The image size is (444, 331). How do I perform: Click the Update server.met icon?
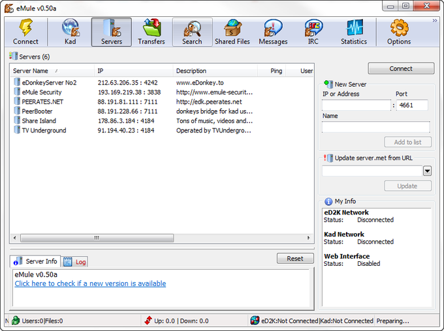(x=328, y=158)
